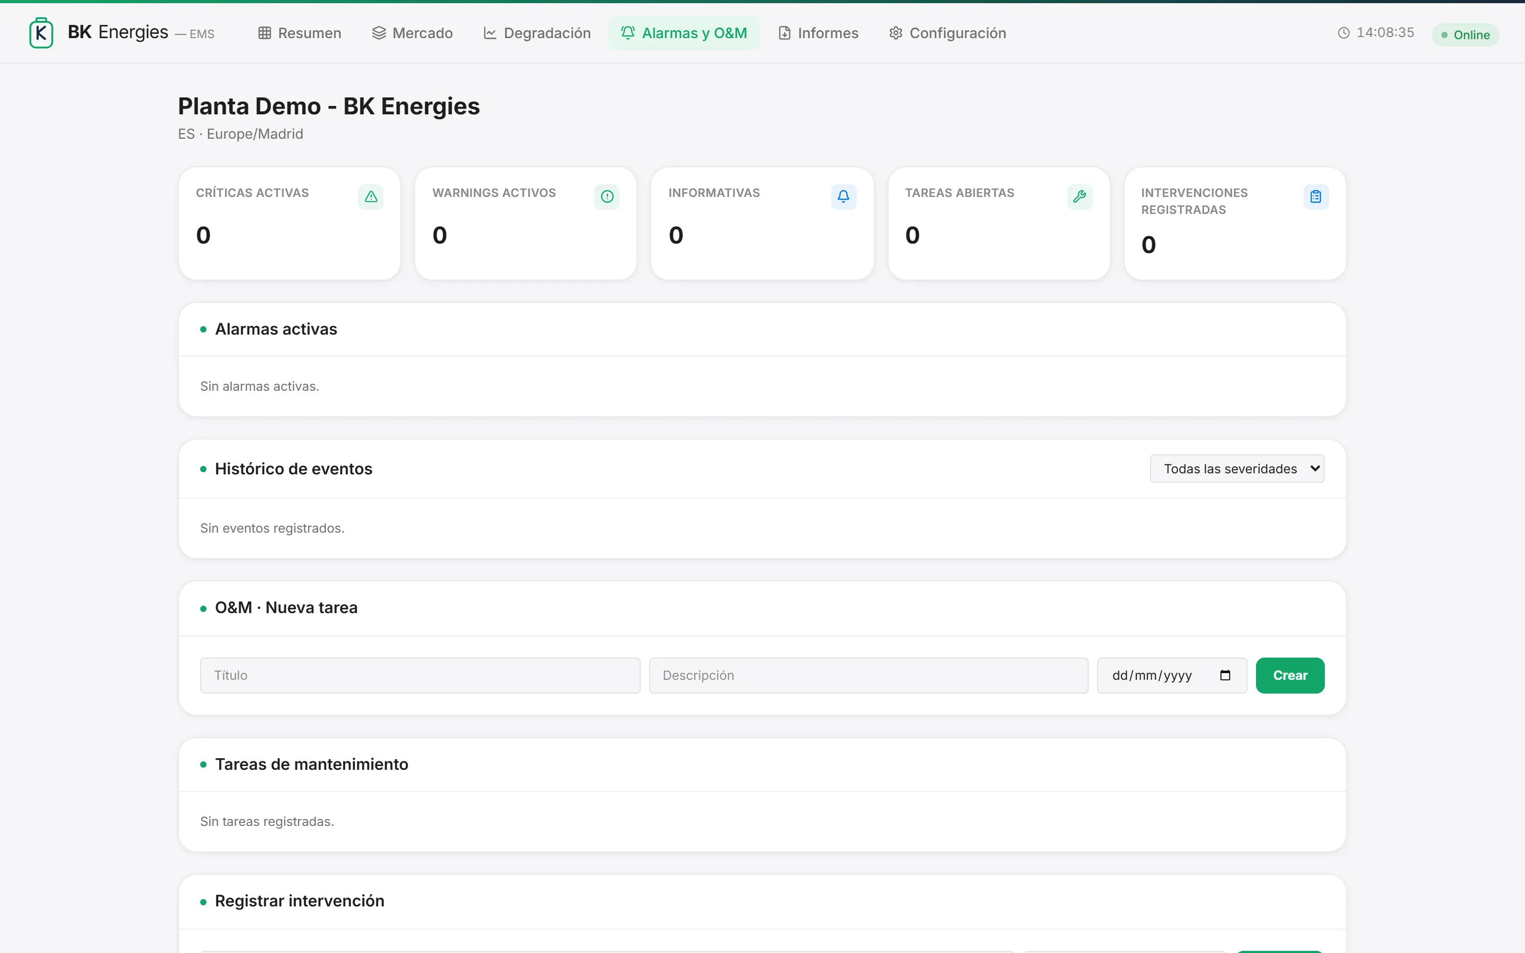Click the alert circle icon in Warnings Activos
This screenshot has height=953, width=1525.
607,196
